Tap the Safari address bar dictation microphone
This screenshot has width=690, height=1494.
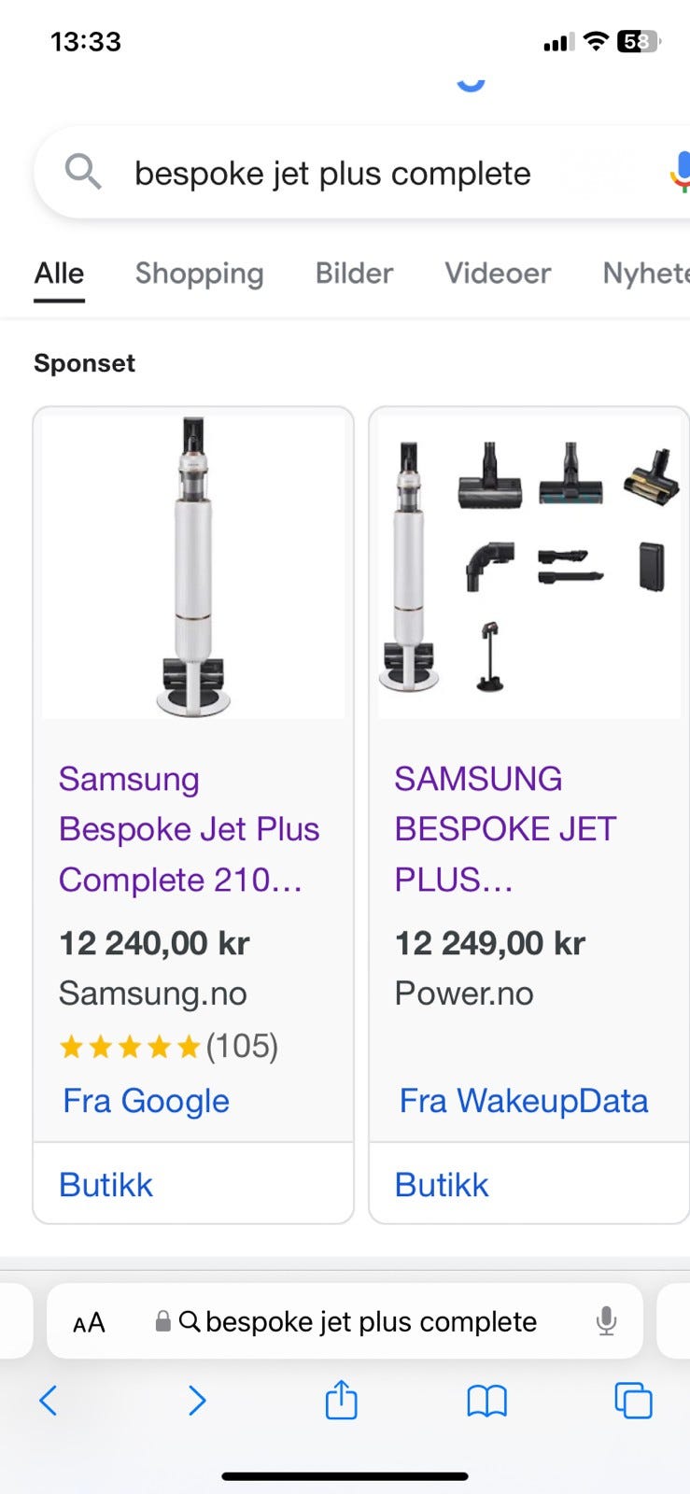coord(606,1321)
